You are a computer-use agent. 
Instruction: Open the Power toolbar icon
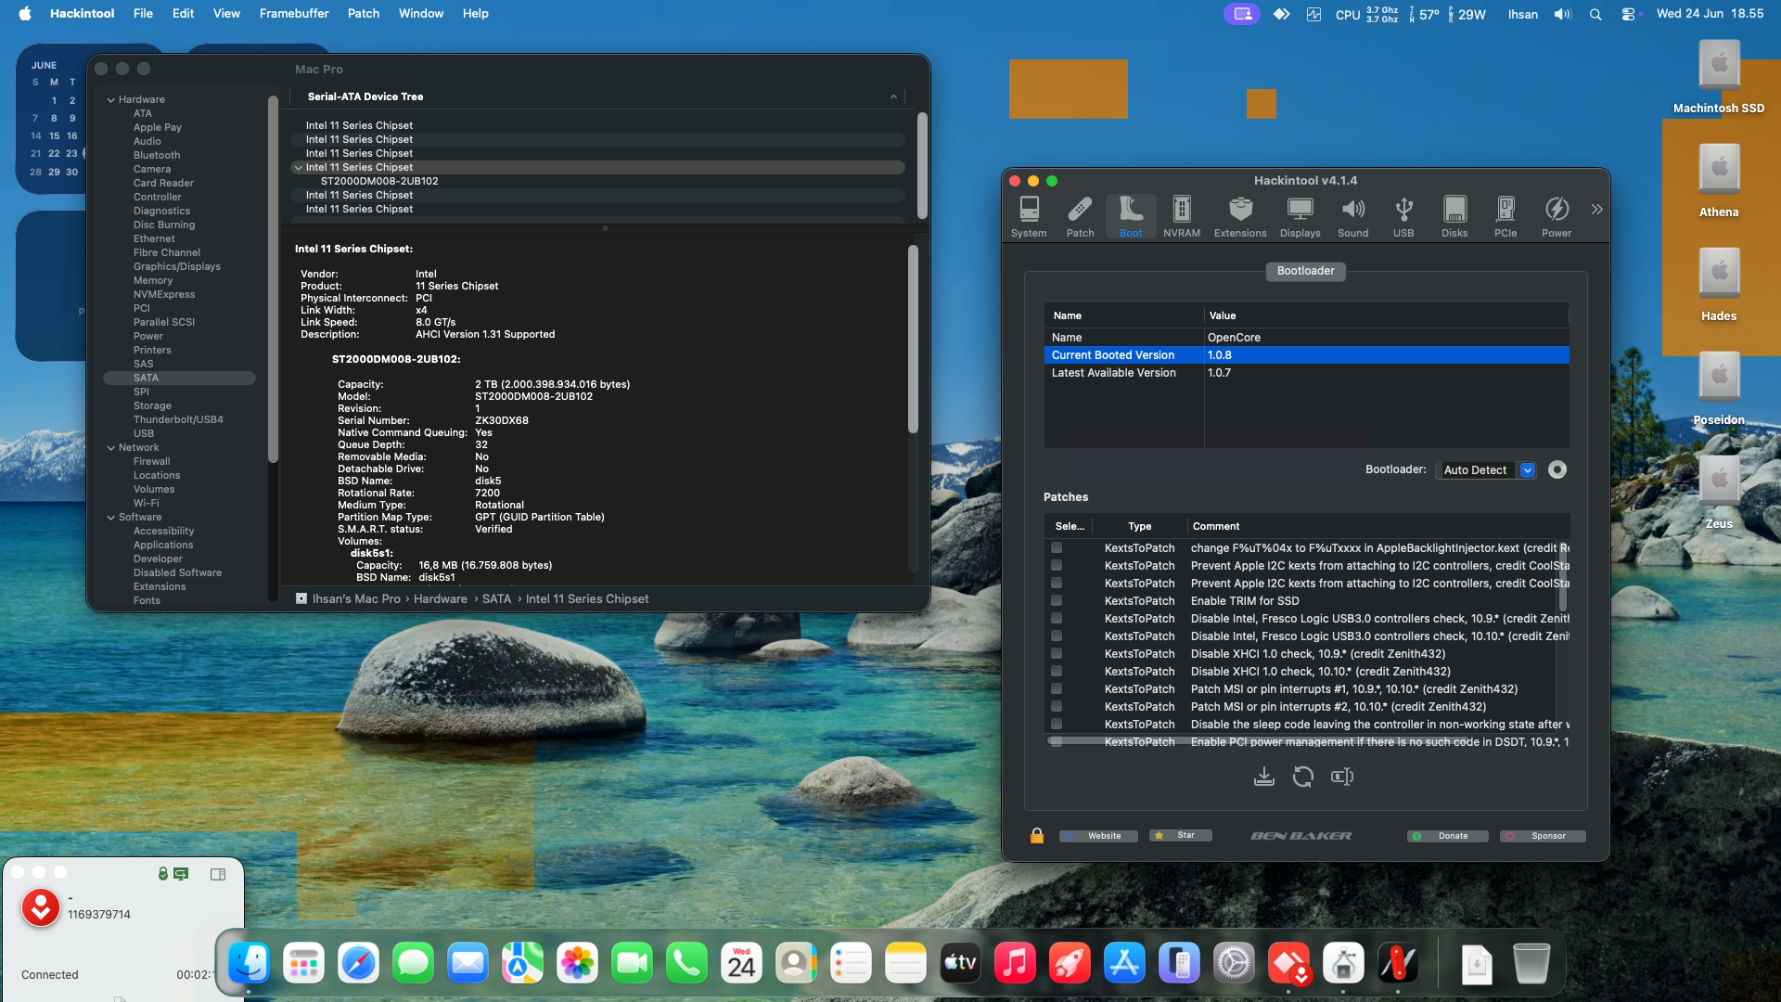tap(1557, 217)
